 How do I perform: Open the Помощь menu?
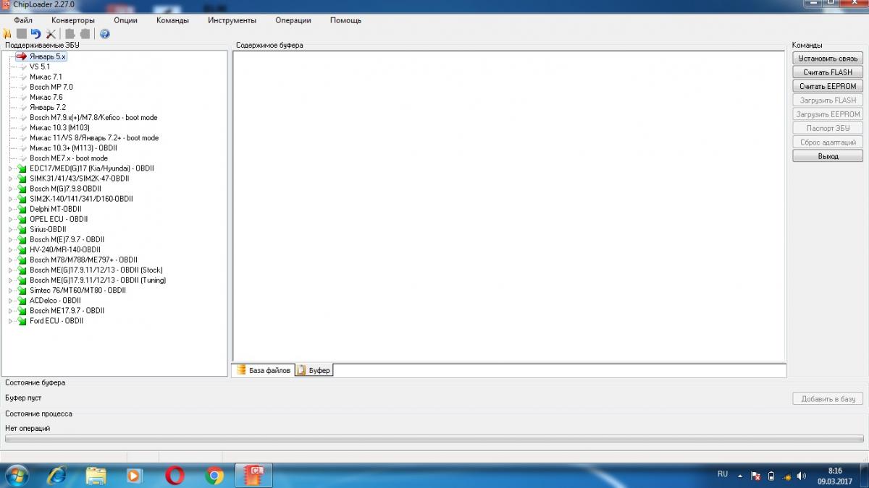coord(346,20)
